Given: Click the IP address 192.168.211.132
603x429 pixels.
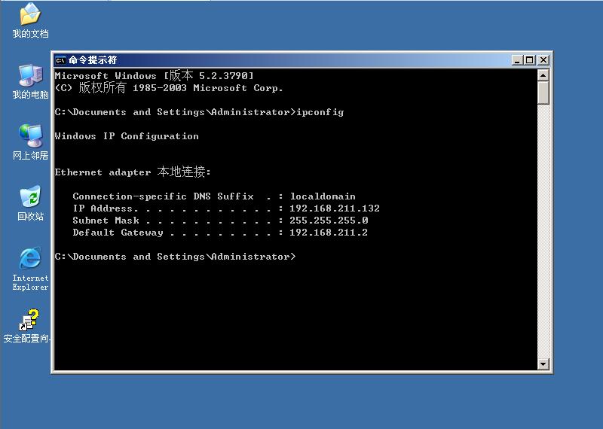Looking at the screenshot, I should 335,208.
